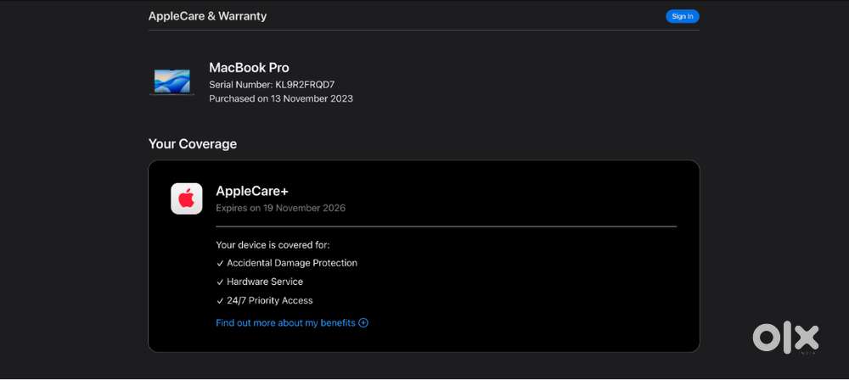Click the AppleCare+ plan title
Image resolution: width=849 pixels, height=380 pixels.
[x=252, y=191]
